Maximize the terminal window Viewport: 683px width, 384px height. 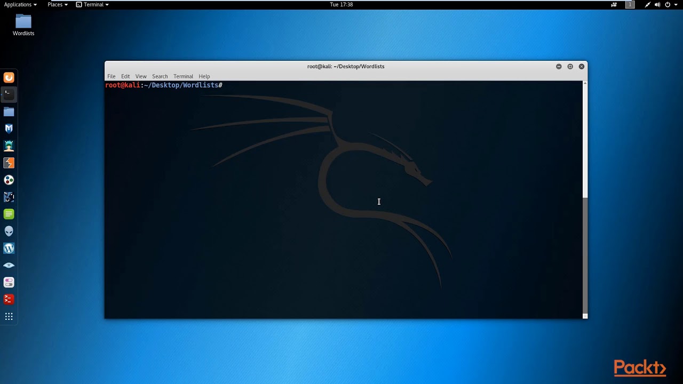point(570,67)
